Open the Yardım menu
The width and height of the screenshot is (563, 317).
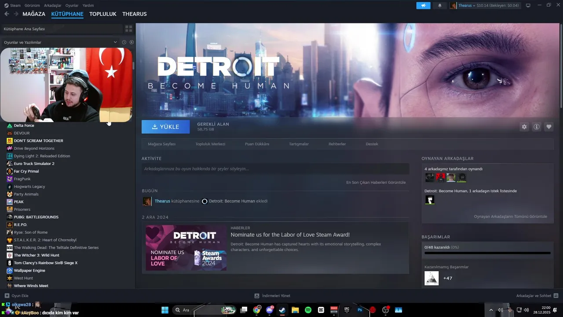[x=88, y=5]
